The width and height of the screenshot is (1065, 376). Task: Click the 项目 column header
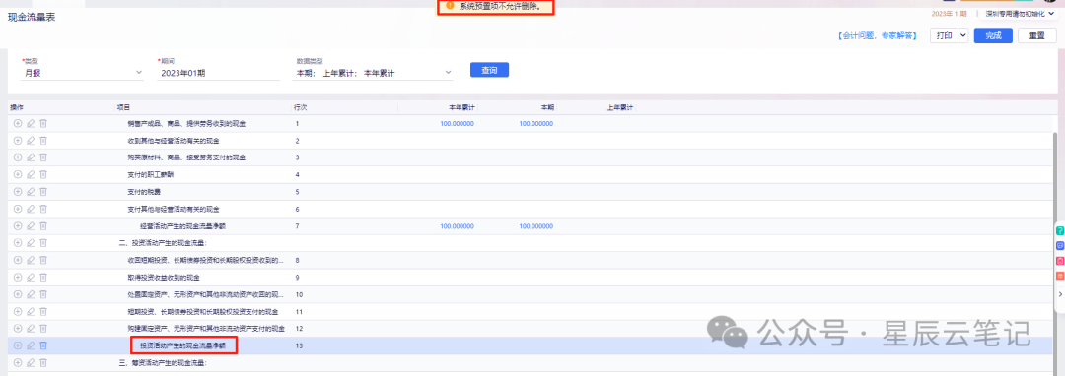pyautogui.click(x=123, y=107)
